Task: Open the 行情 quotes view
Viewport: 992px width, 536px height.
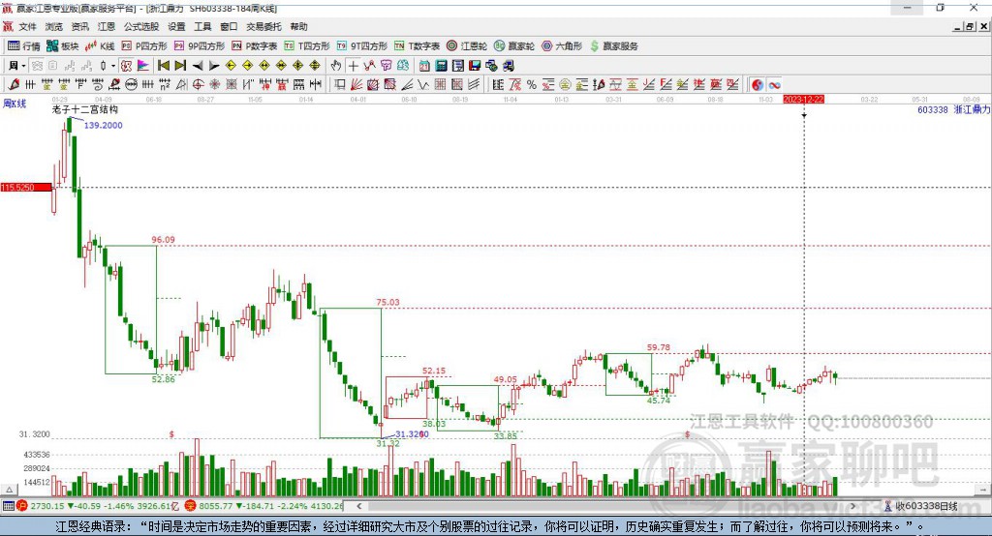Action: point(23,46)
